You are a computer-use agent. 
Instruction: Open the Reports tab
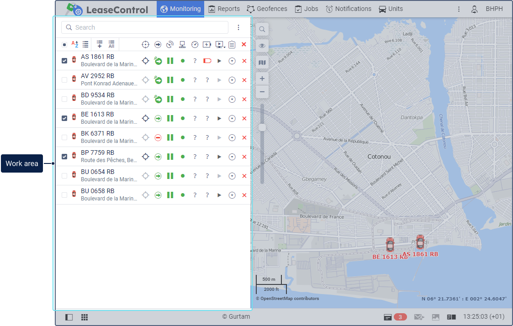pyautogui.click(x=224, y=9)
